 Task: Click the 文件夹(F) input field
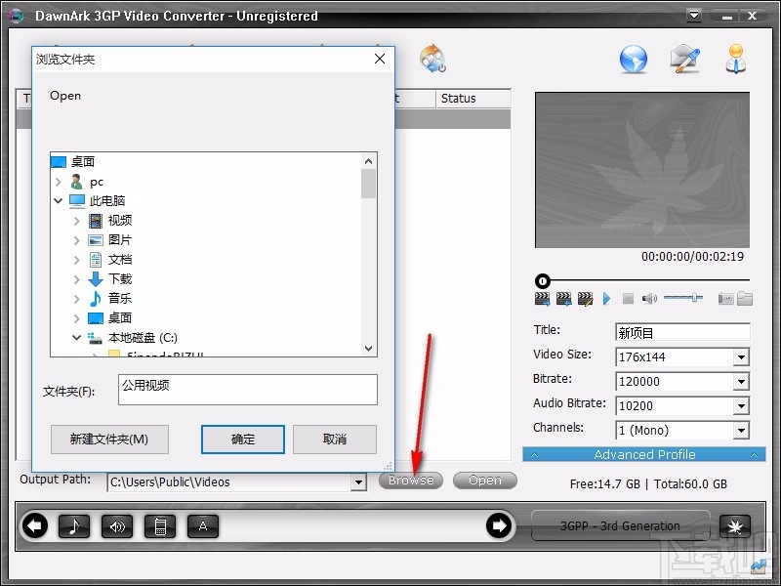click(247, 390)
